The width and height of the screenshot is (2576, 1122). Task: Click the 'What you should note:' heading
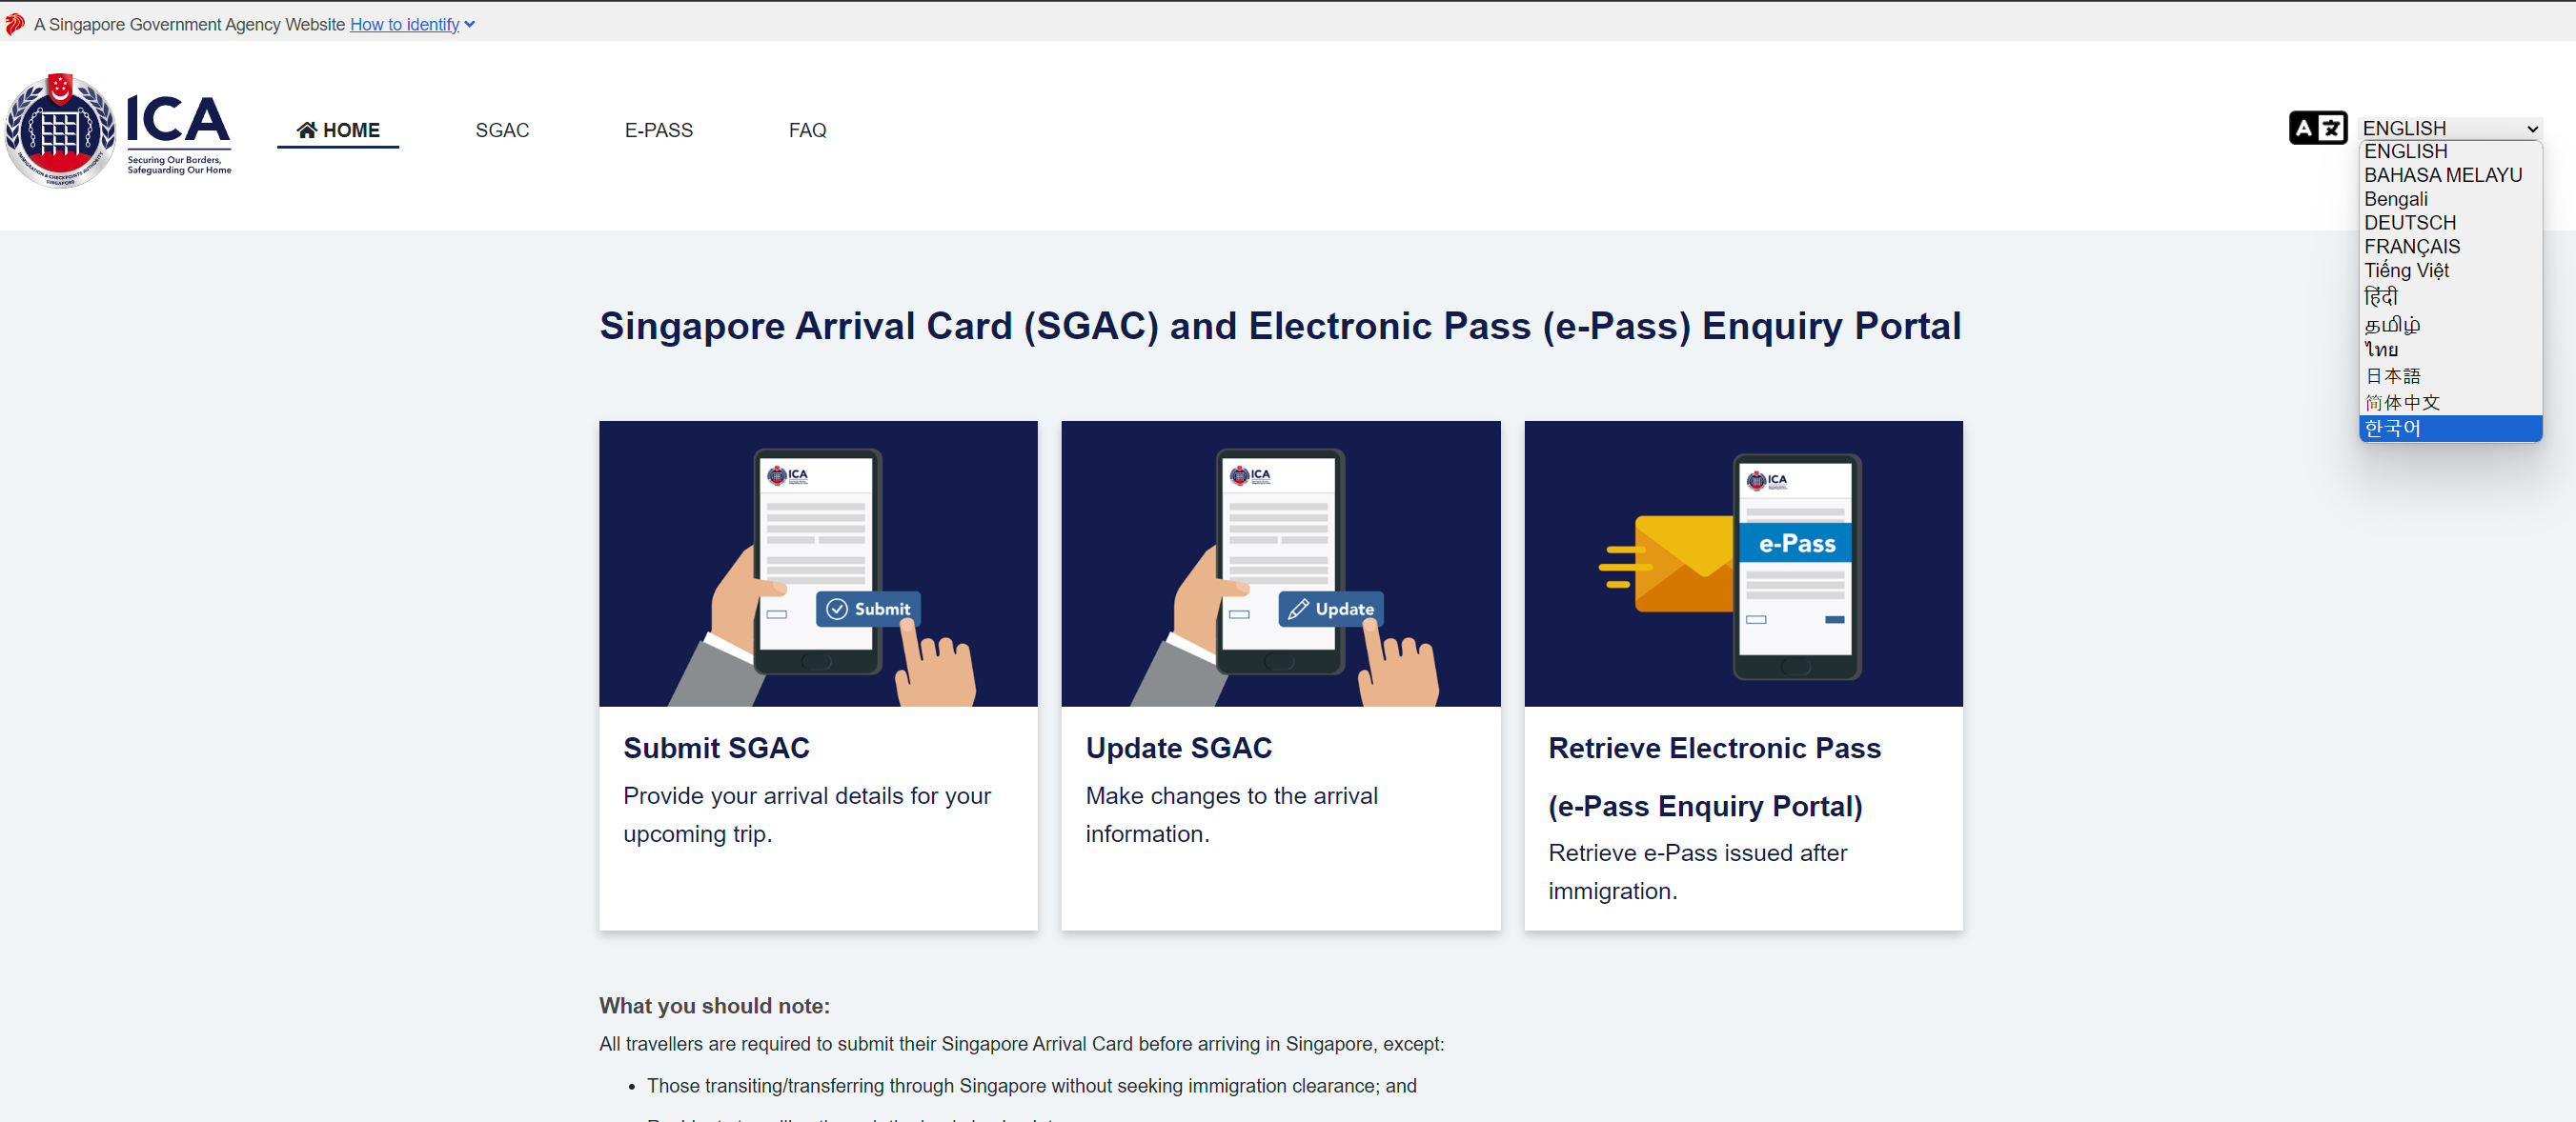point(714,1005)
